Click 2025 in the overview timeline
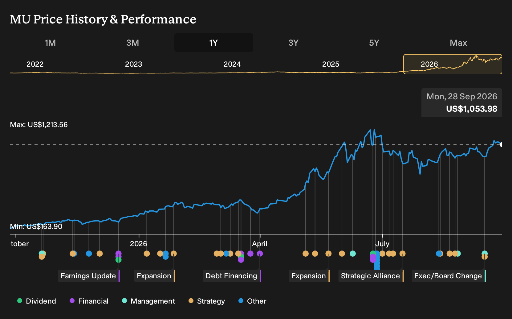The width and height of the screenshot is (512, 319). (x=331, y=64)
